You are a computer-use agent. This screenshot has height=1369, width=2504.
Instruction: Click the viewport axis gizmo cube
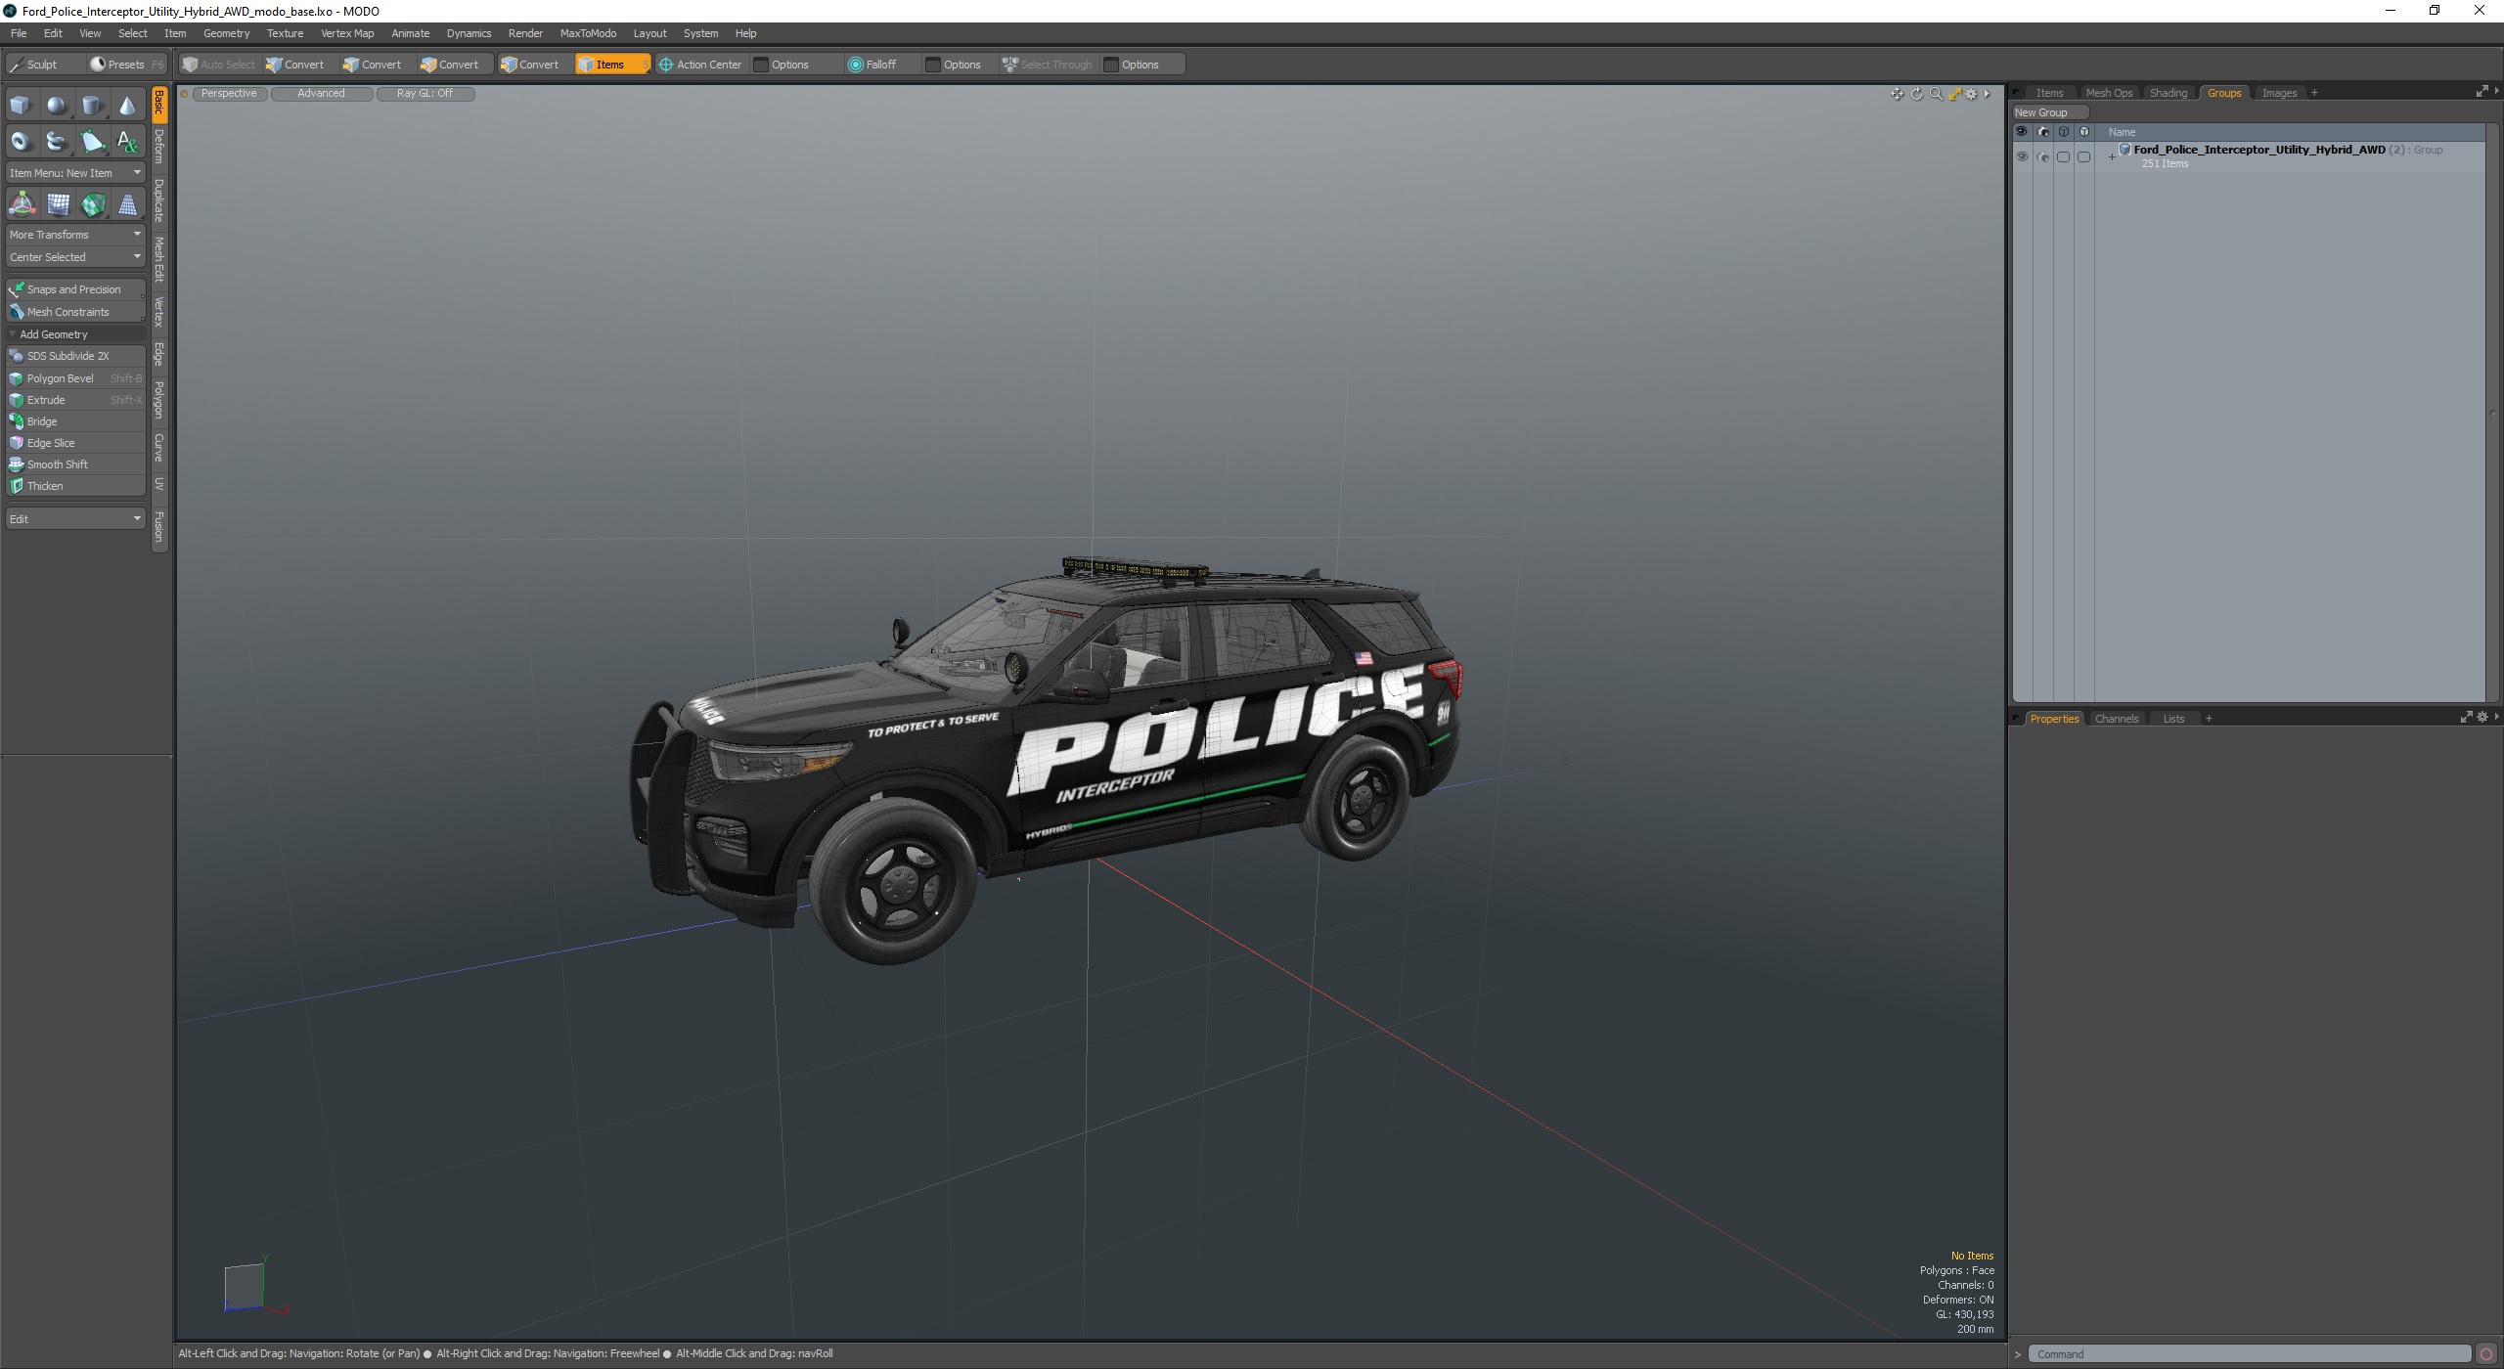pyautogui.click(x=244, y=1287)
